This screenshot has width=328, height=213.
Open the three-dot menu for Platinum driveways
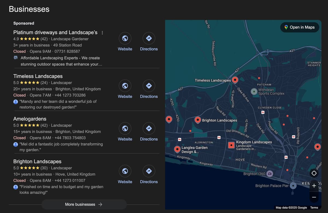(102, 32)
